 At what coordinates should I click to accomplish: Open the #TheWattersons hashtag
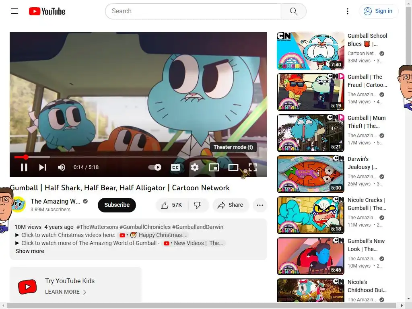click(97, 227)
